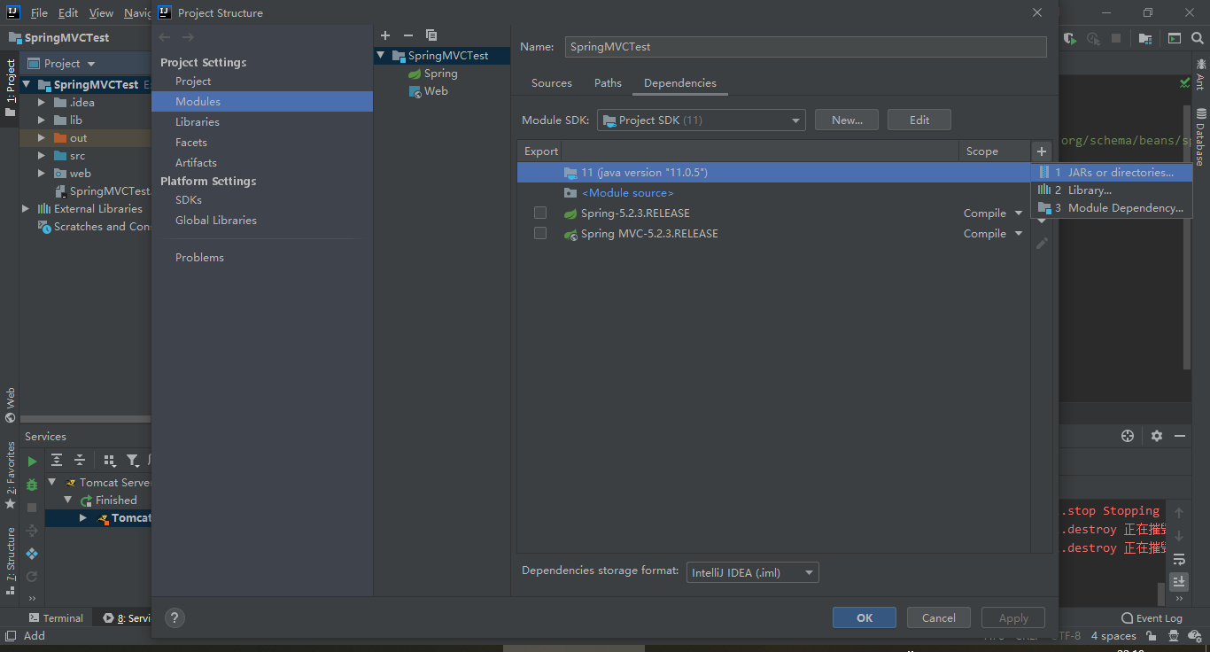Enable Export for Spring MVC-5.2.3.RELEASE dependency
1210x652 pixels.
coord(540,233)
